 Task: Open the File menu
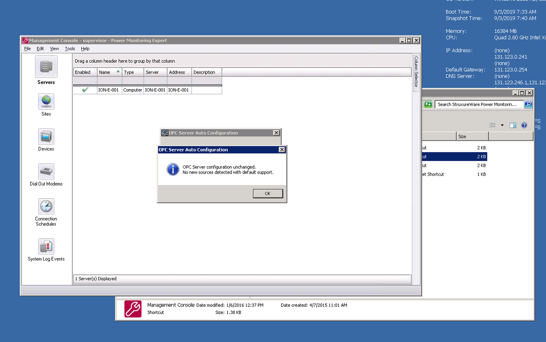(x=27, y=49)
